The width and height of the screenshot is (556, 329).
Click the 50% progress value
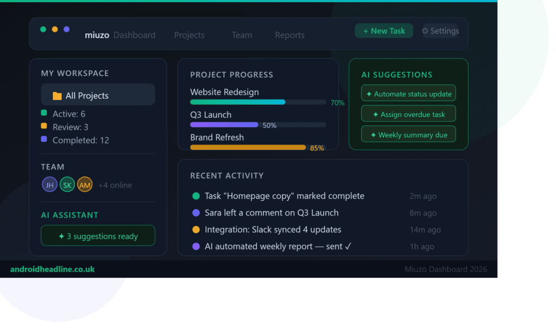269,125
